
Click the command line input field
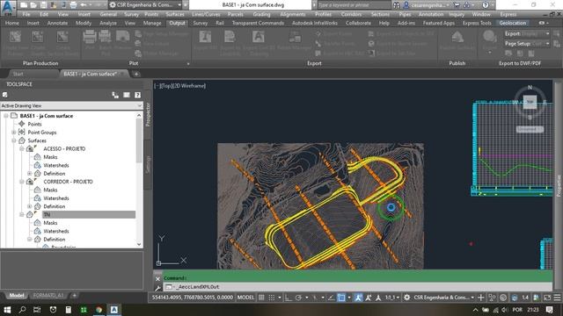pos(359,287)
